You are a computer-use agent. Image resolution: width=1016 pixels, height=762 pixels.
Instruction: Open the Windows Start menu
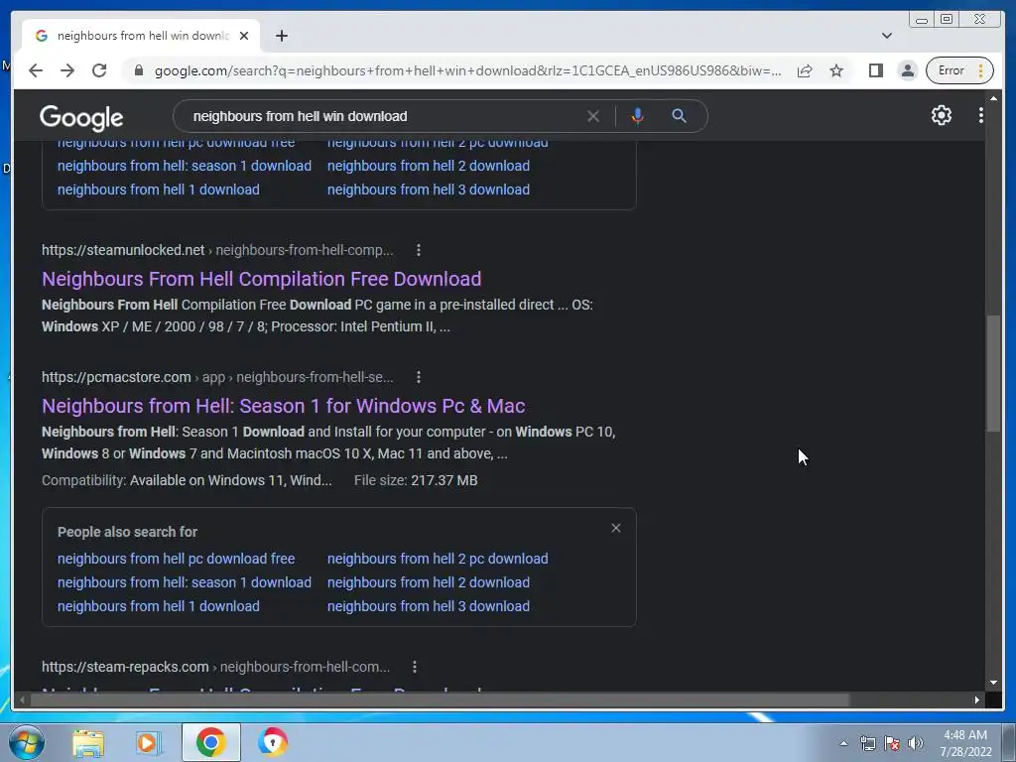click(x=27, y=742)
